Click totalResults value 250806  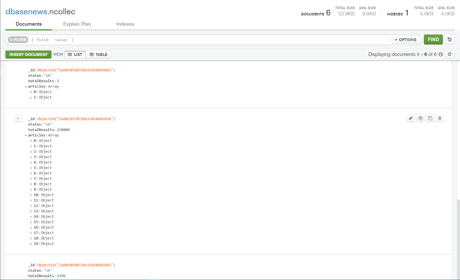tap(63, 130)
